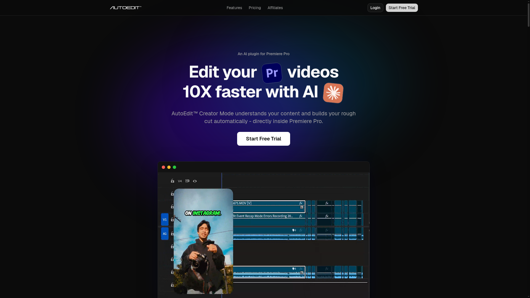This screenshot has width=530, height=298.
Task: Click fx badge on short clip right of Event Recap
Action: (327, 216)
